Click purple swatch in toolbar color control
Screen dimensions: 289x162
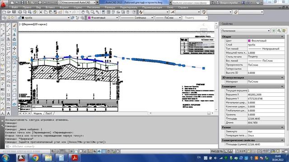89,18
